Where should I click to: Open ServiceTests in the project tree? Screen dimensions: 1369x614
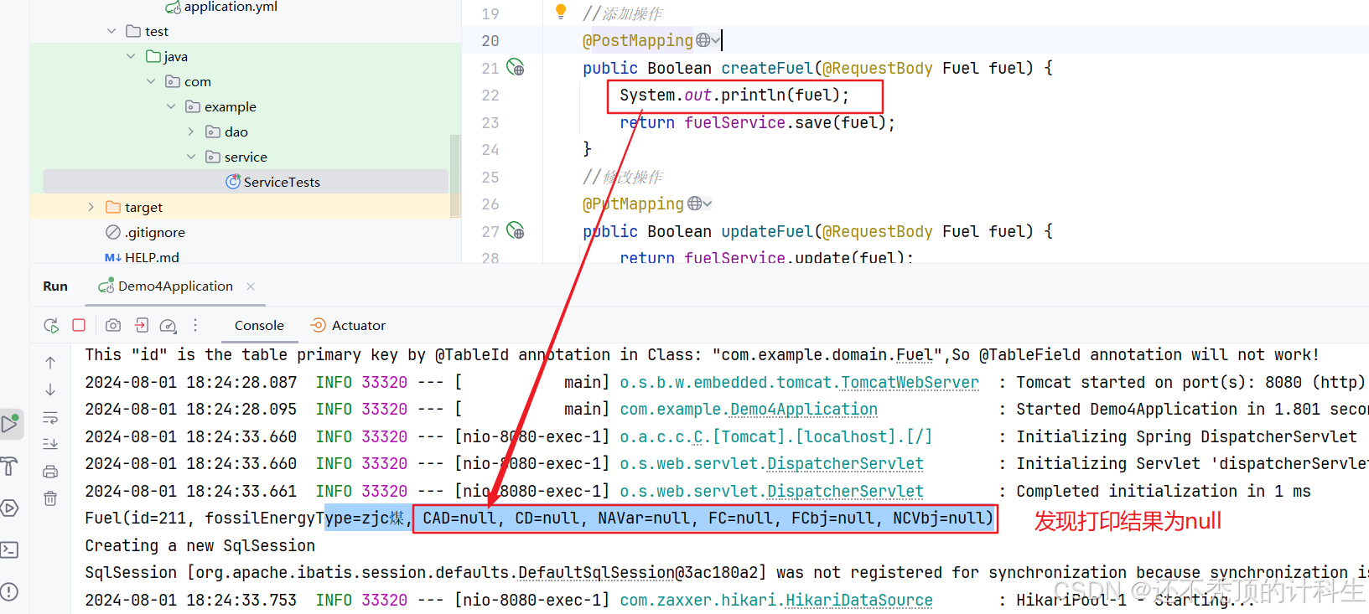click(281, 182)
